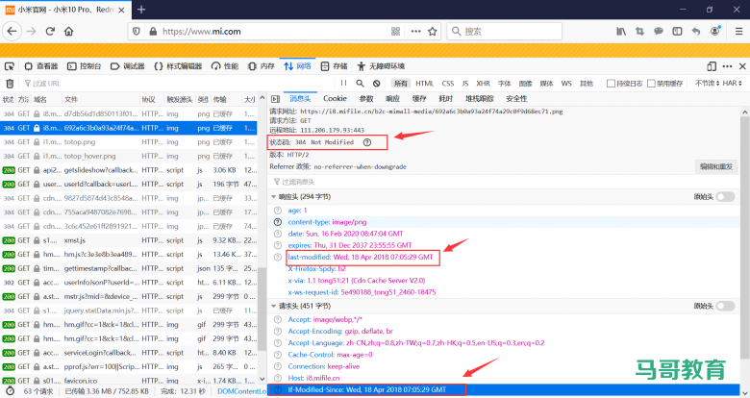
Task: Click the chat bubble toolbar icon
Action: (659, 32)
